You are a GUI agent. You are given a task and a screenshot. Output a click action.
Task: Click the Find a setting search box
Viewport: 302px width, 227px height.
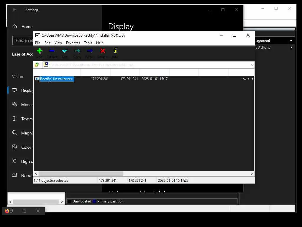(23, 40)
